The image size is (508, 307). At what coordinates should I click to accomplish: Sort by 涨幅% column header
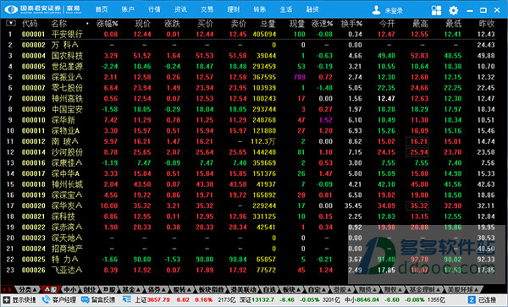click(108, 24)
